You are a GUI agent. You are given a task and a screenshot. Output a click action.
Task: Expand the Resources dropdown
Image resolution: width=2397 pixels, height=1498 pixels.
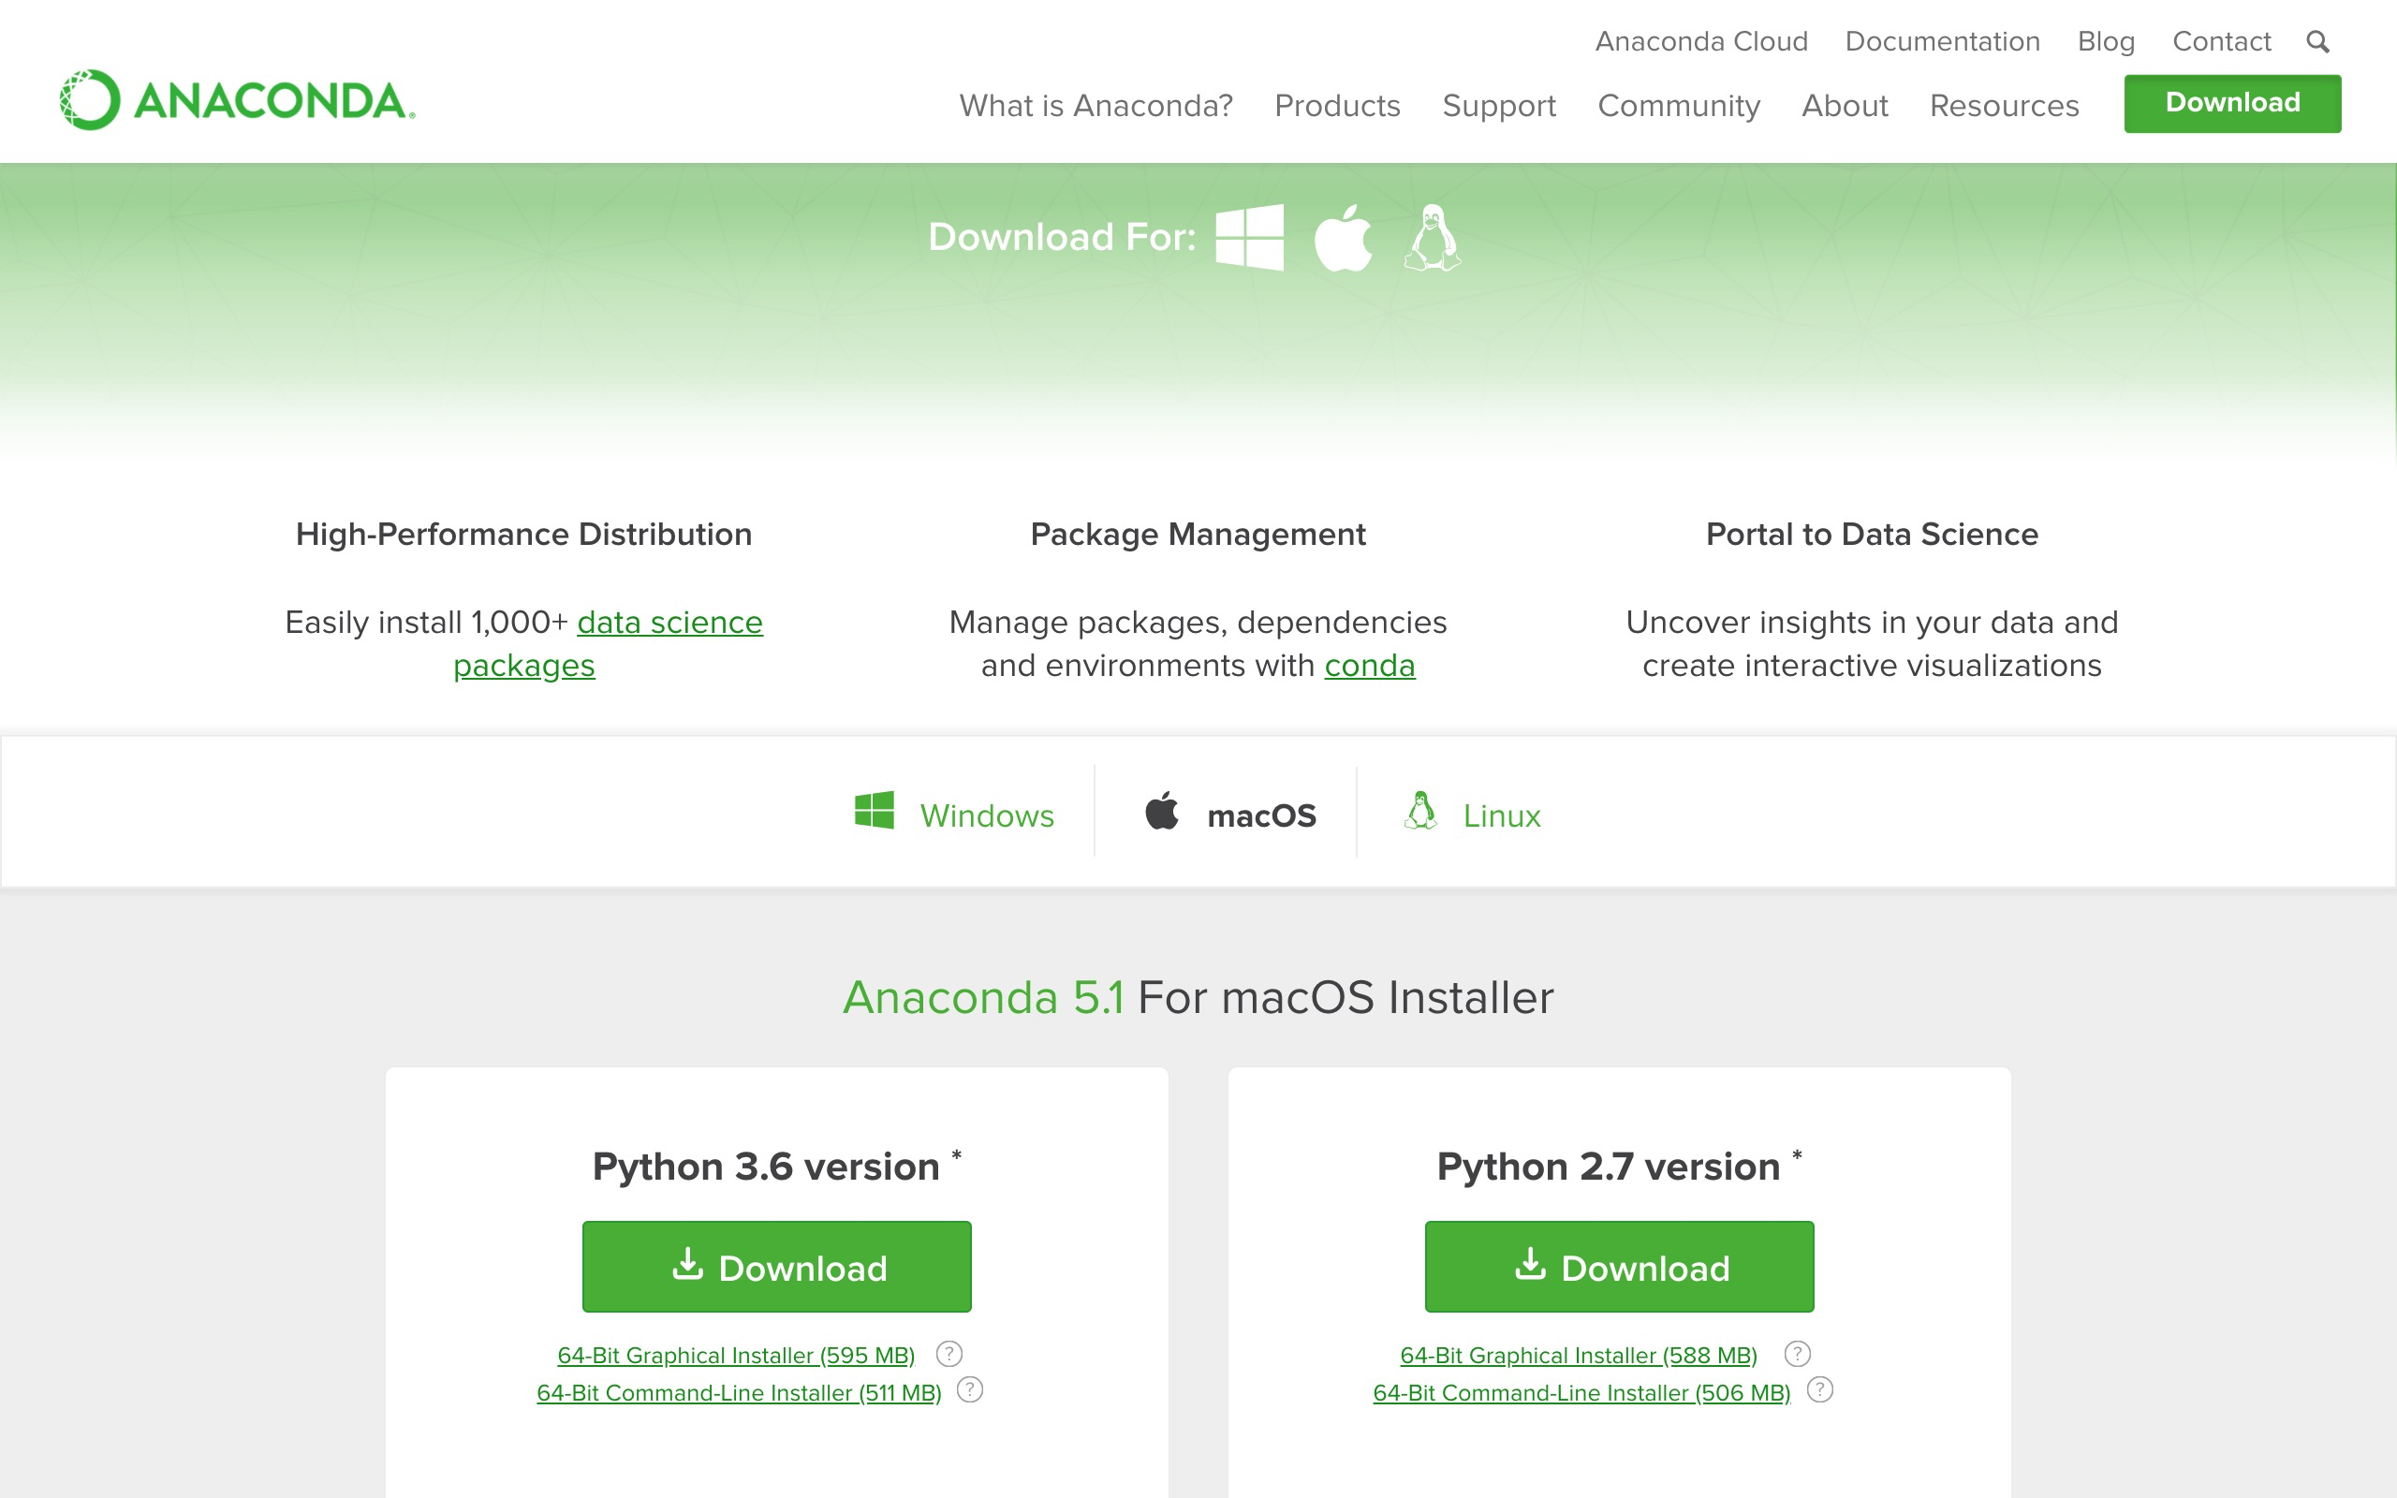tap(2004, 104)
